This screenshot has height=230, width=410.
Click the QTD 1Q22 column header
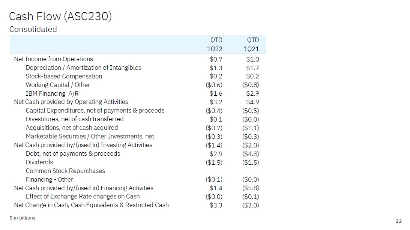[x=216, y=44]
